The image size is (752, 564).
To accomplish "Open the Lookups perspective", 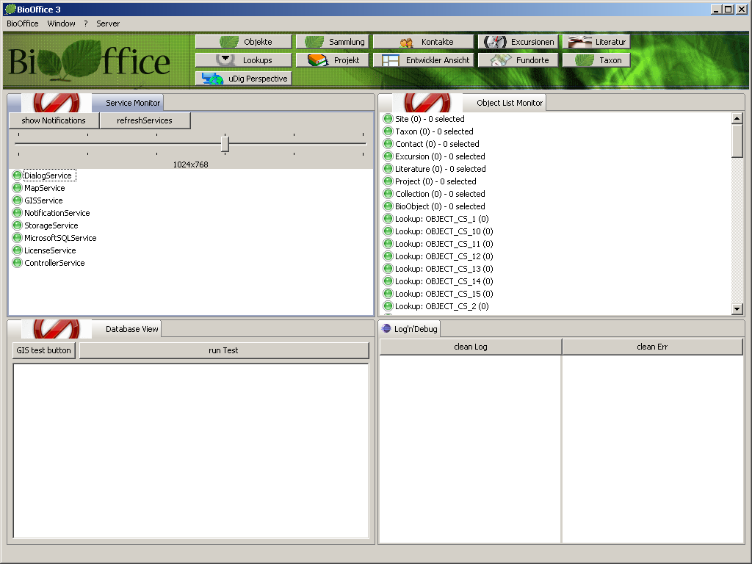I will (x=244, y=60).
